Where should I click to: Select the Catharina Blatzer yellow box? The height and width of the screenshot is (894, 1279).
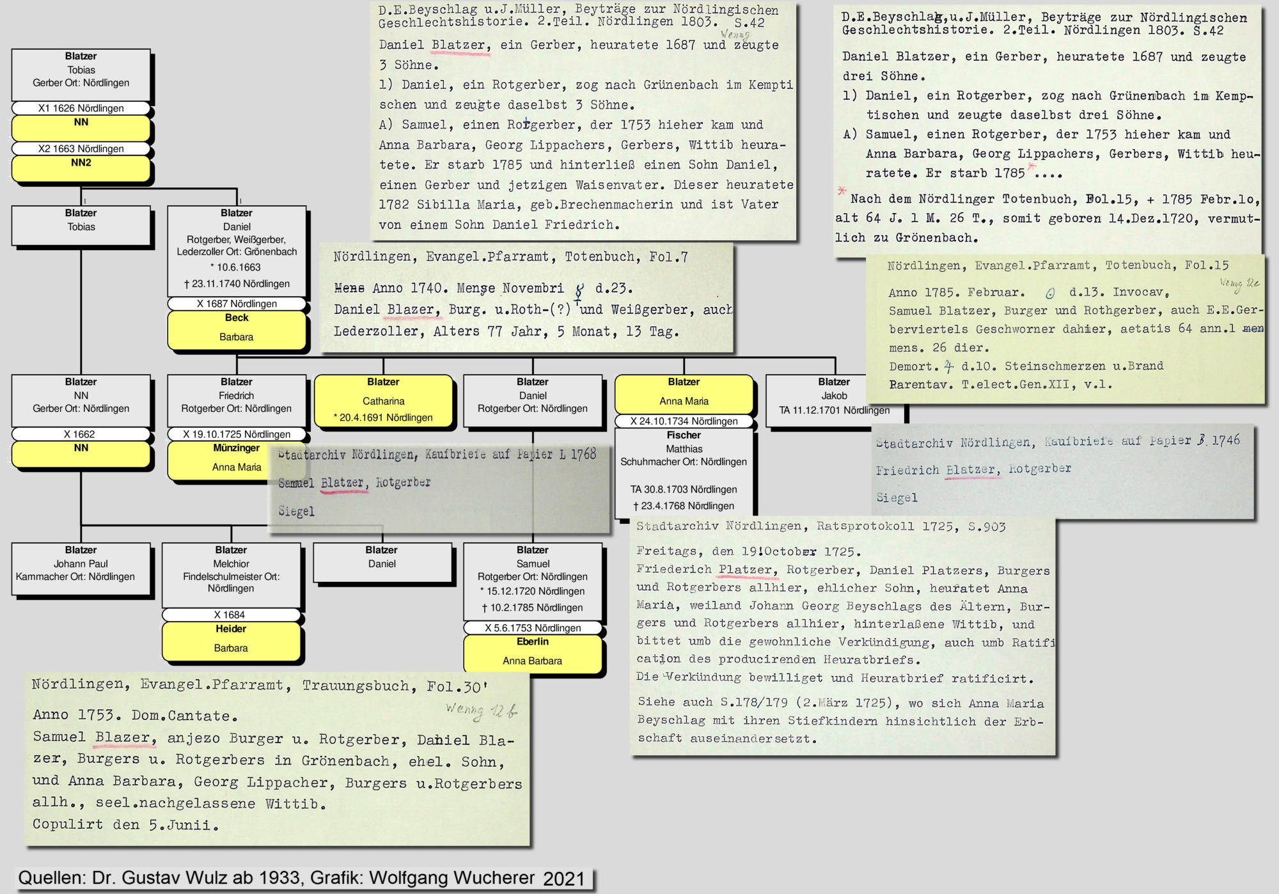(383, 400)
